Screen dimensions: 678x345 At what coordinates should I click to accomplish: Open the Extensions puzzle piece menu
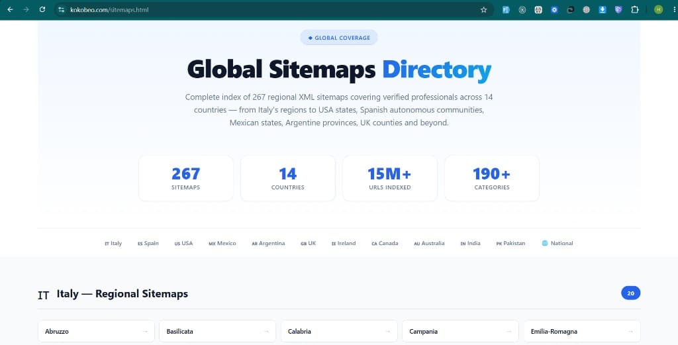(635, 9)
